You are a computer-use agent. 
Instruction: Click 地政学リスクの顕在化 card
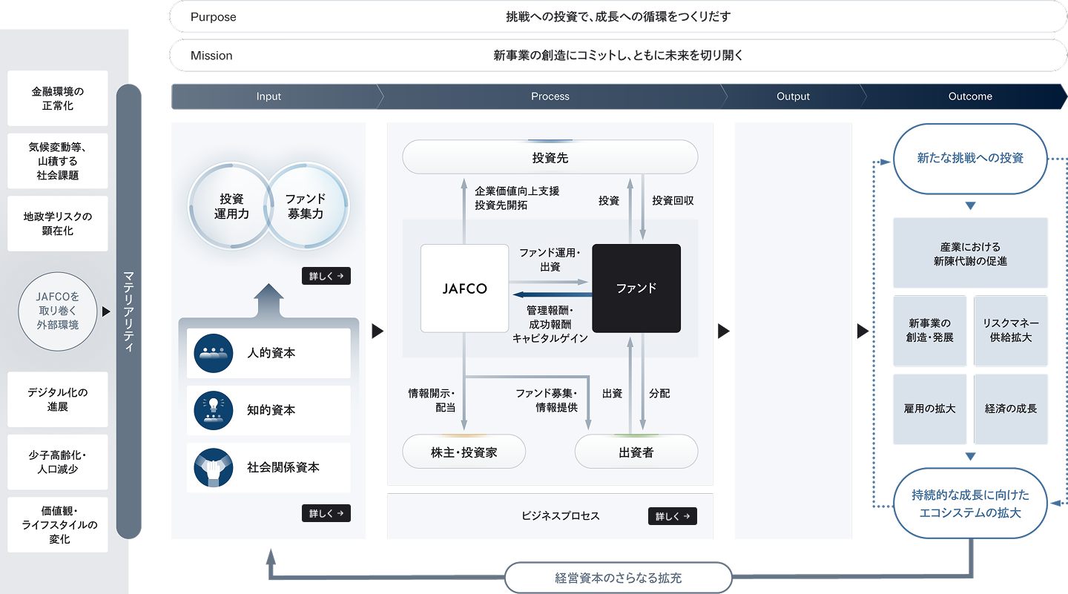(x=58, y=224)
